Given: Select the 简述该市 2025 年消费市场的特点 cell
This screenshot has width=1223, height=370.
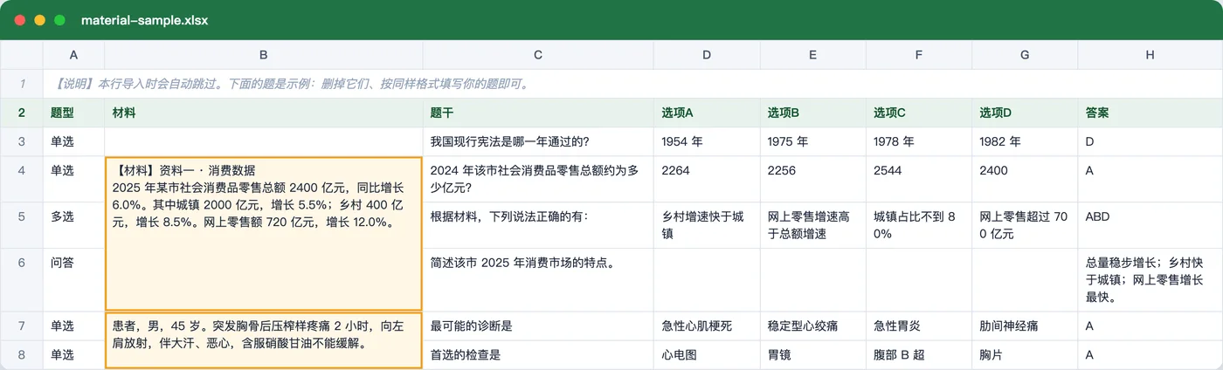Looking at the screenshot, I should 538,280.
